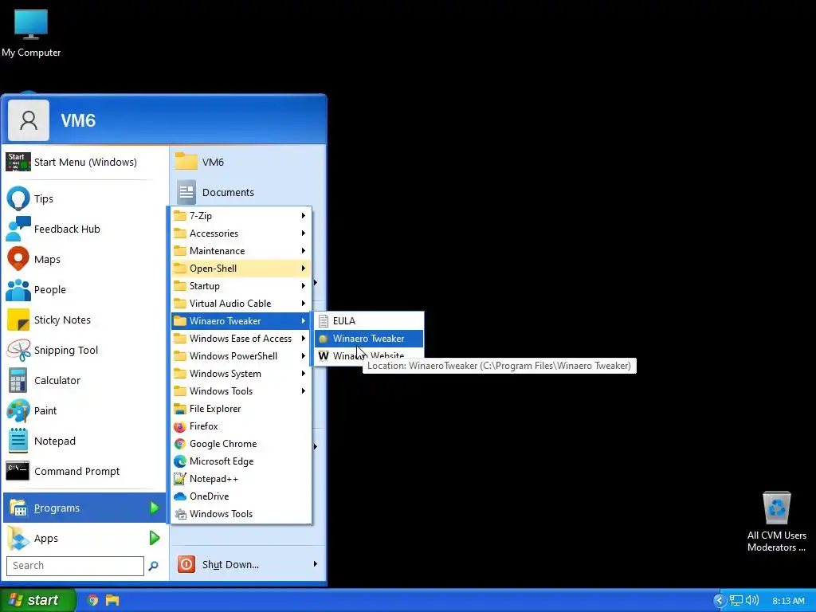The height and width of the screenshot is (612, 816).
Task: Launch Paint icon
Action: (18, 410)
